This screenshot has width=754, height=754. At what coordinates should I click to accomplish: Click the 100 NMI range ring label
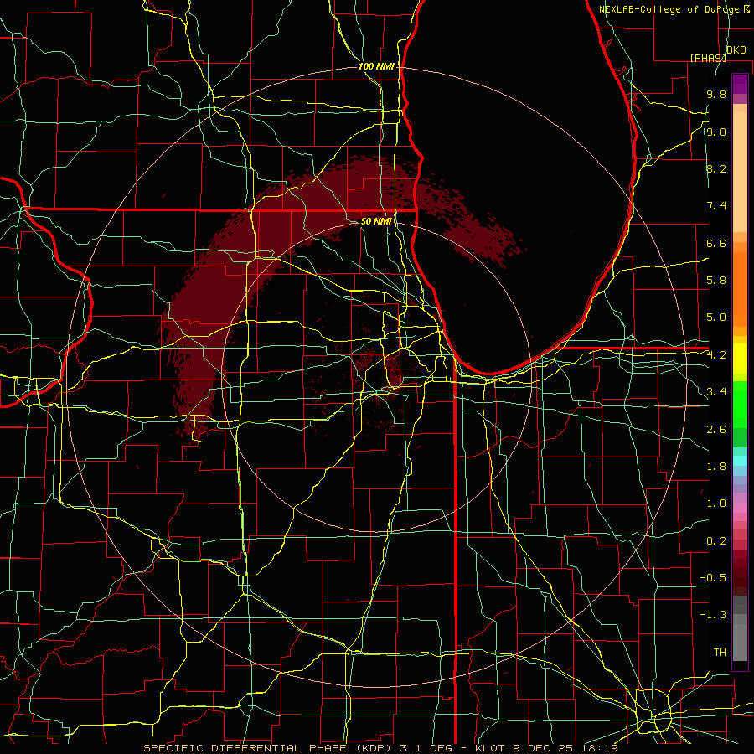(x=376, y=66)
